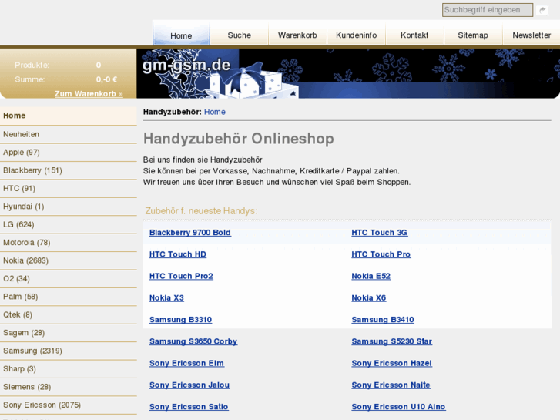Click the Zubehör f. neueste Handys heading

[x=201, y=211]
